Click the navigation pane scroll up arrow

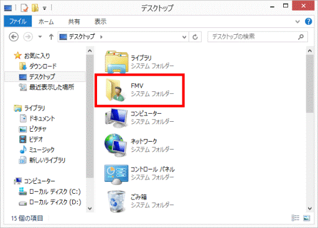[x=90, y=51]
